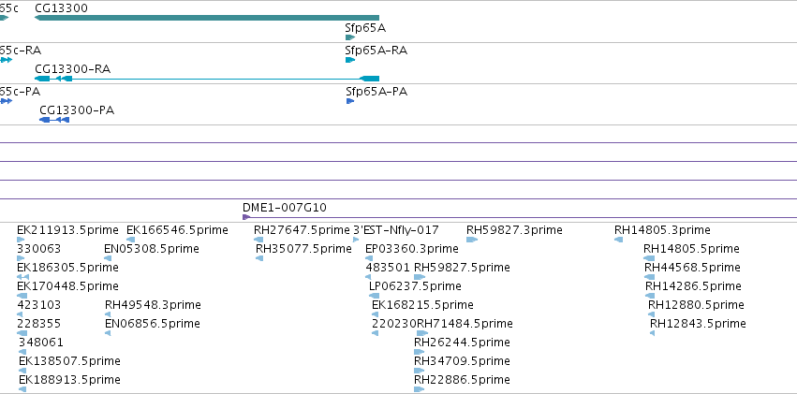Click the Sfp65A-PA blue arrow

coord(350,101)
